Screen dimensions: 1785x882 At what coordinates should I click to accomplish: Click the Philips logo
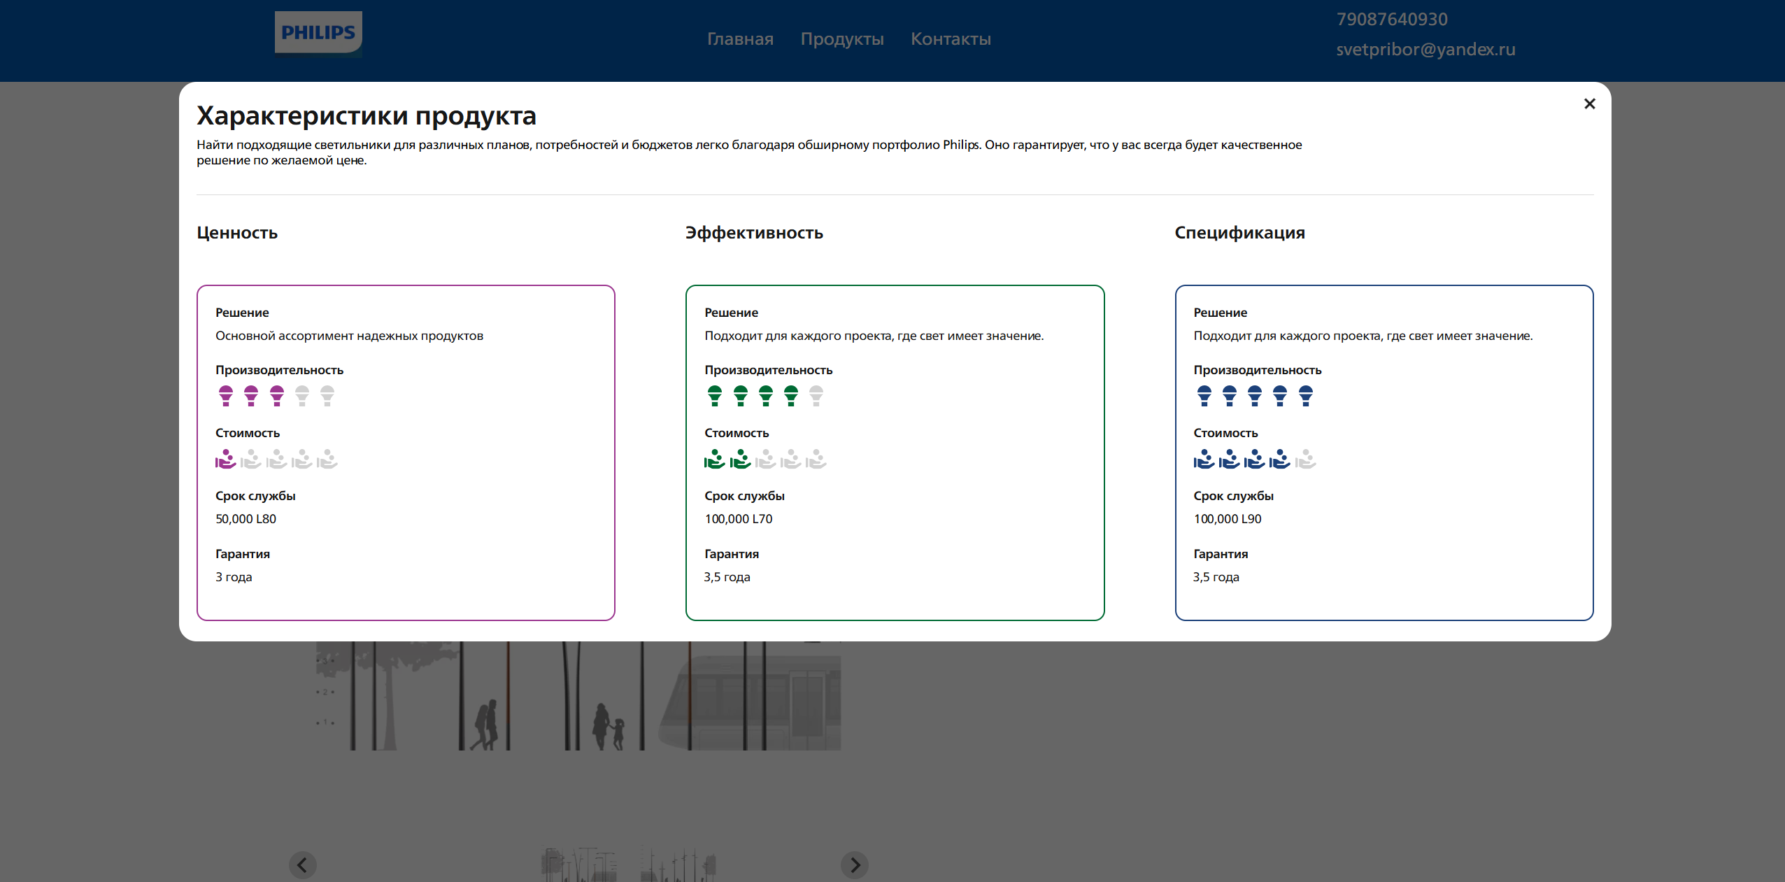coord(318,32)
